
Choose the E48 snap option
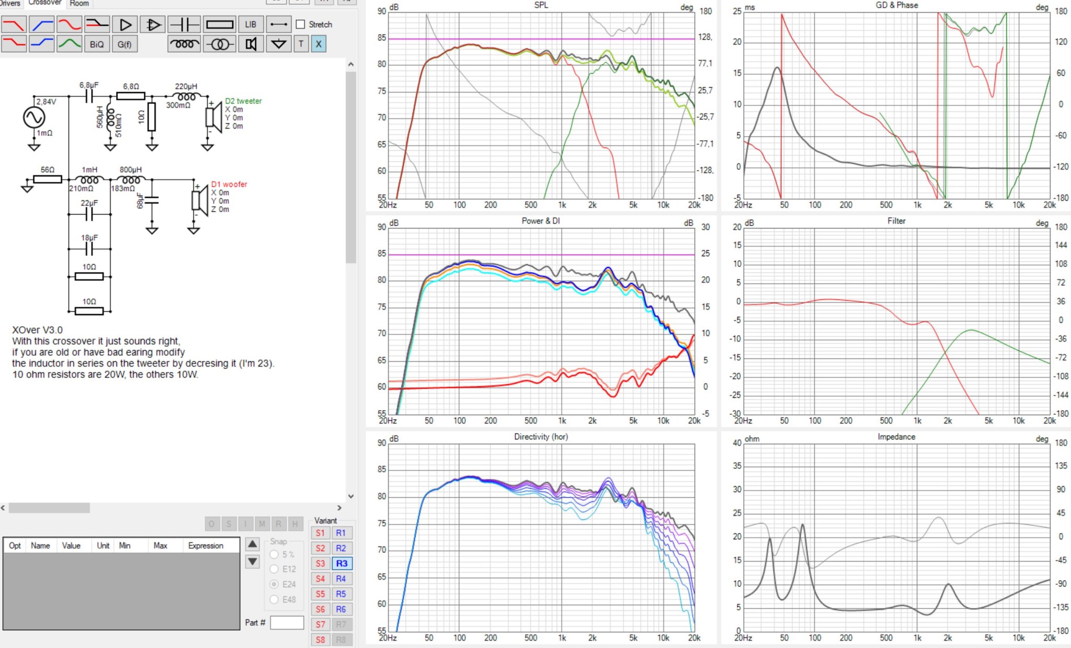(x=274, y=599)
